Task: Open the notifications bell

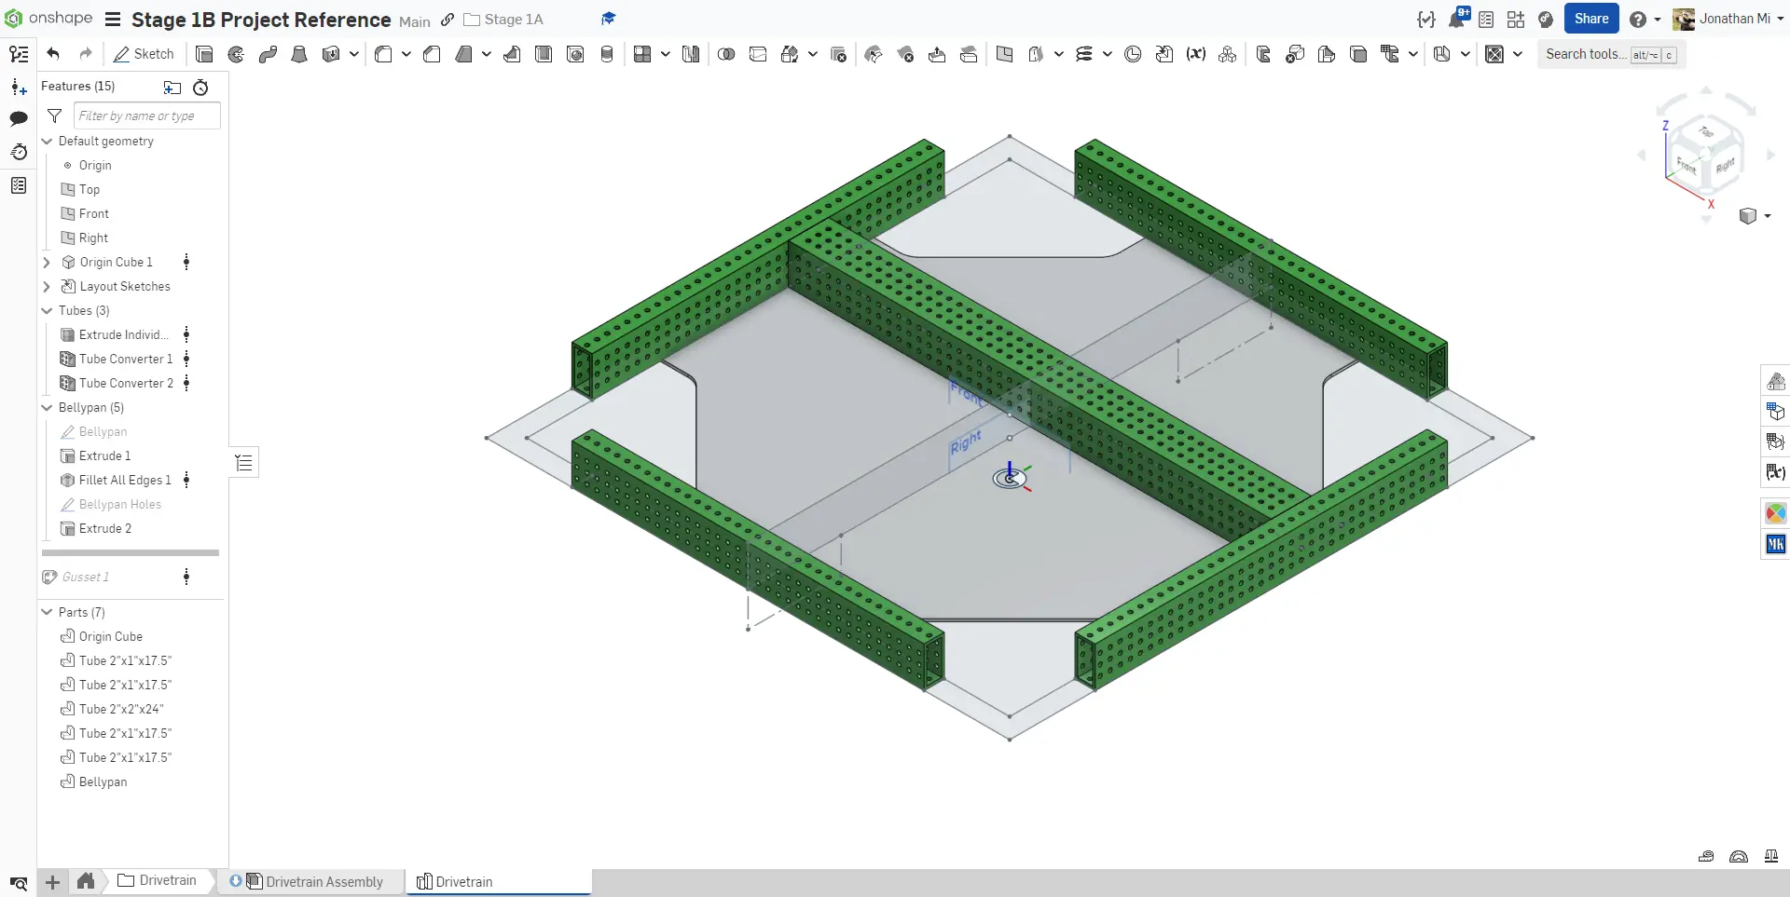Action: (x=1456, y=19)
